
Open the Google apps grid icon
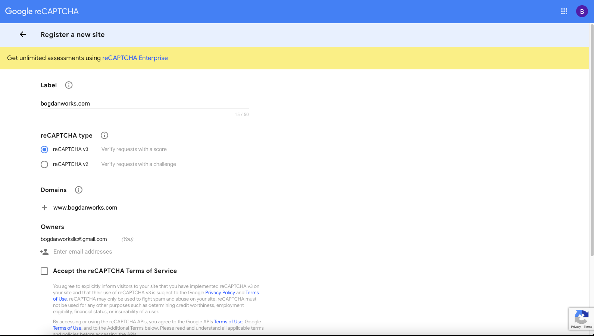pos(564,11)
